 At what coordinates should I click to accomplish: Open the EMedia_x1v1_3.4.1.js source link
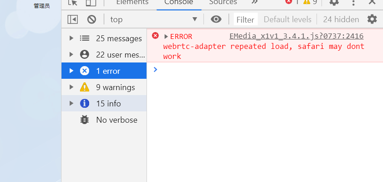point(297,36)
